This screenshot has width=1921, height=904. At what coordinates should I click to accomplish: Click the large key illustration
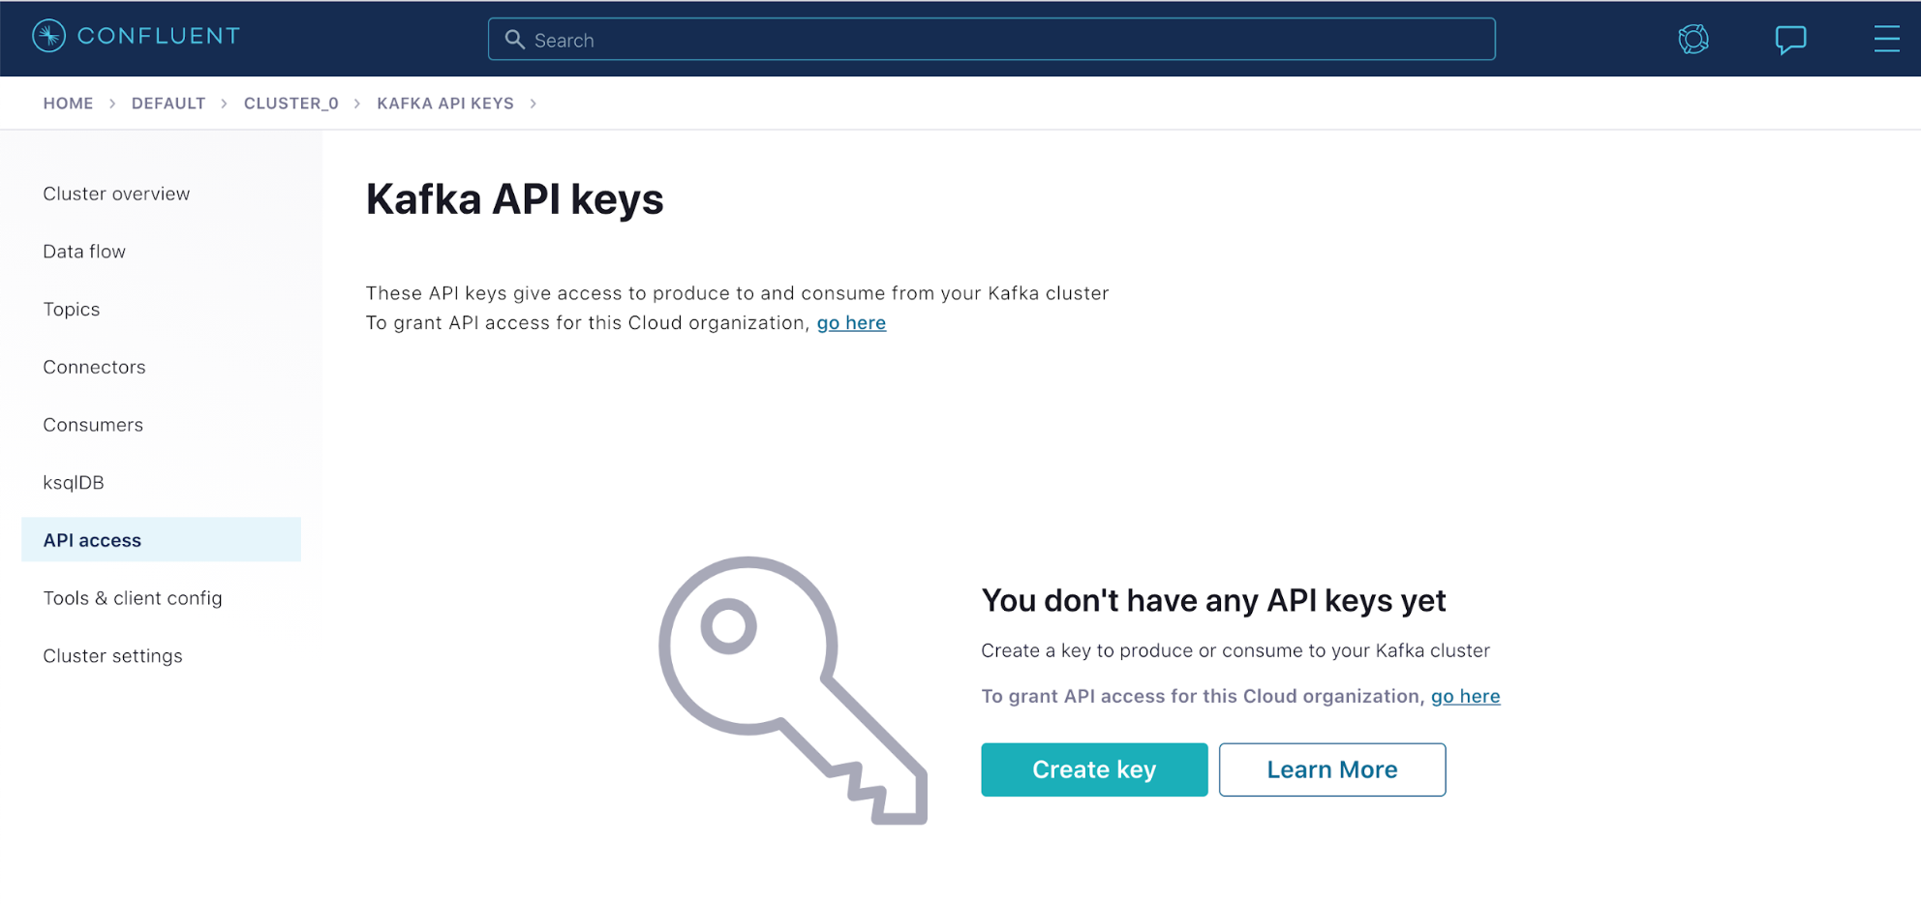click(793, 690)
